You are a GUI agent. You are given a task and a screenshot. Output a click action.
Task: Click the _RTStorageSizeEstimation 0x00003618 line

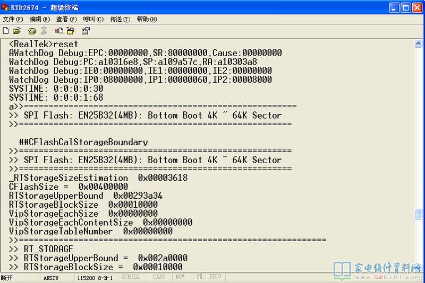pyautogui.click(x=98, y=178)
